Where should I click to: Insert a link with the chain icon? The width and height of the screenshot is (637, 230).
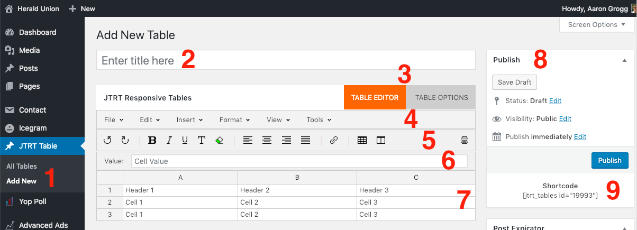click(334, 140)
